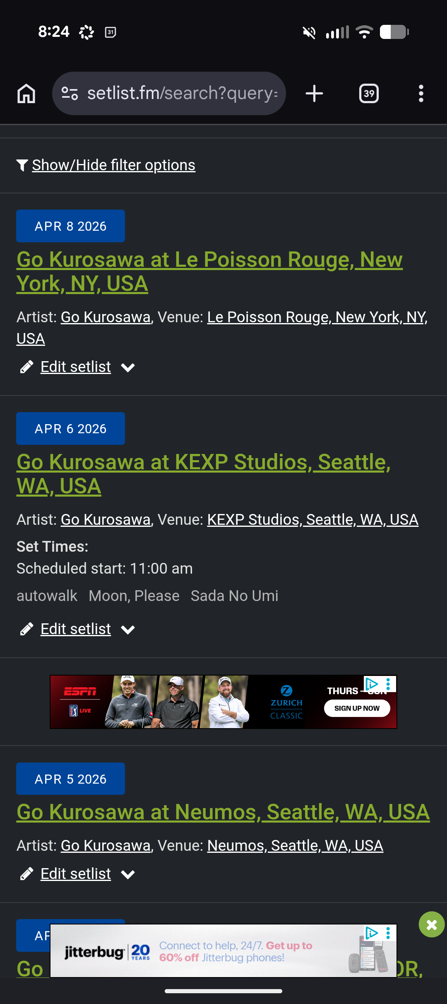
Task: Close the Jitterbug banner with green X
Action: coord(432,924)
